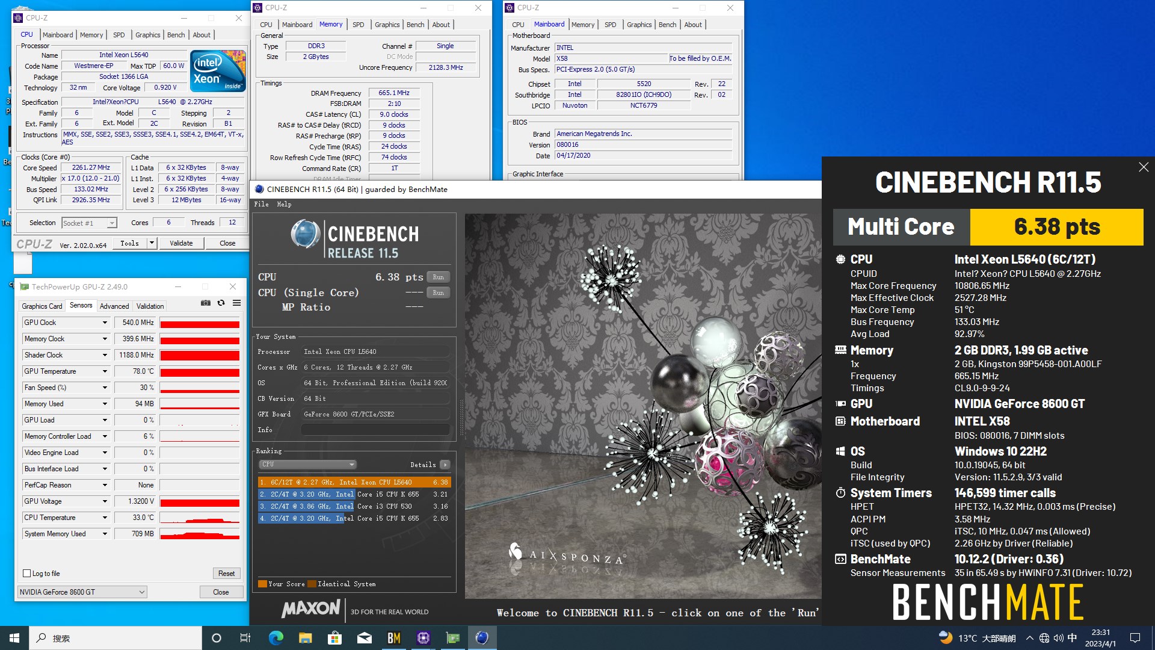Click the Validate button in CPU-Z
The width and height of the screenshot is (1155, 650).
(181, 243)
